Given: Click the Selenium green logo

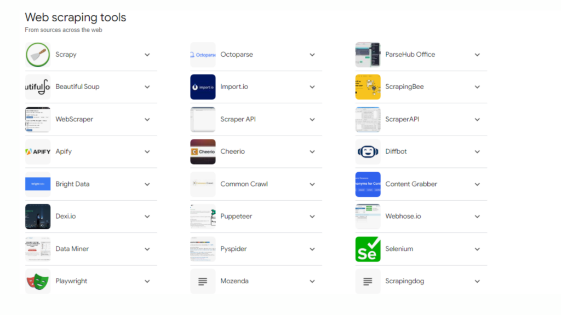Looking at the screenshot, I should coord(367,248).
